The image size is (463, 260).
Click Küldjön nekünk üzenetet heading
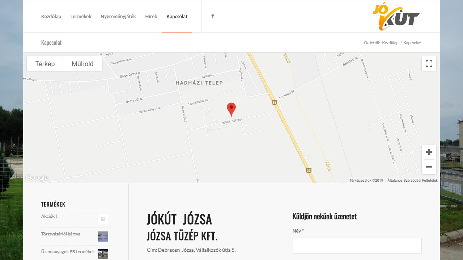pos(324,216)
